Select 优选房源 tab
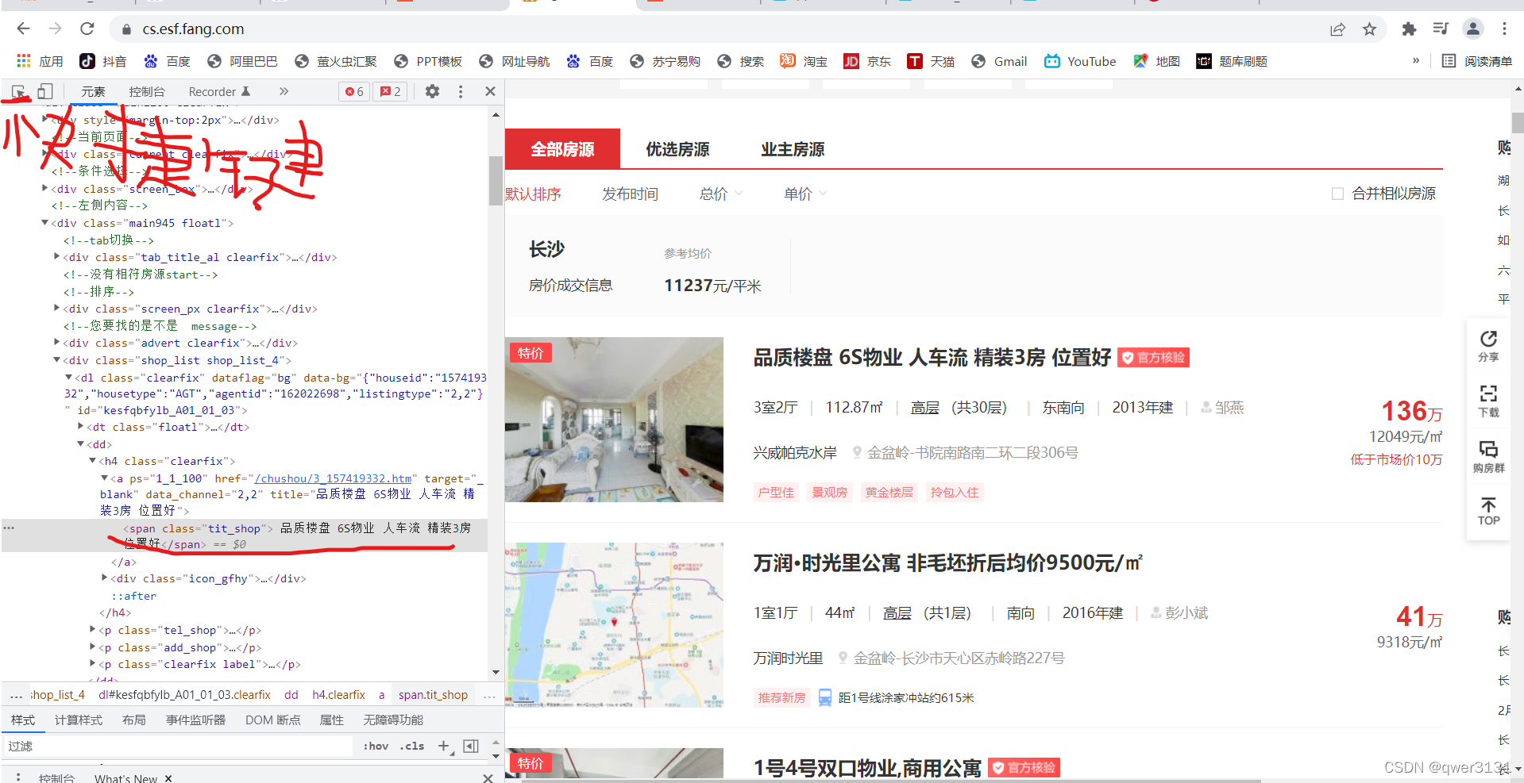Screen dimensions: 1524x783 click(x=677, y=149)
